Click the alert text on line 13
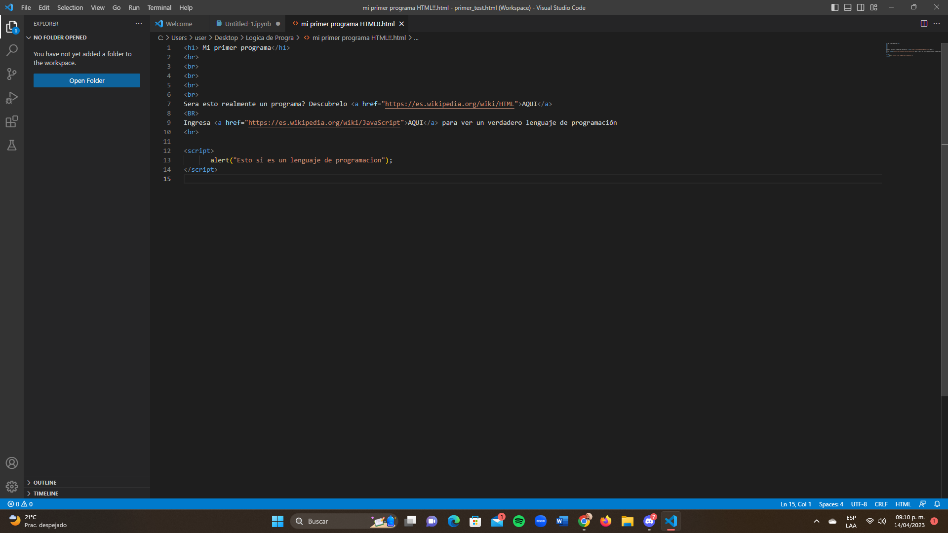The width and height of the screenshot is (948, 533). 220,160
